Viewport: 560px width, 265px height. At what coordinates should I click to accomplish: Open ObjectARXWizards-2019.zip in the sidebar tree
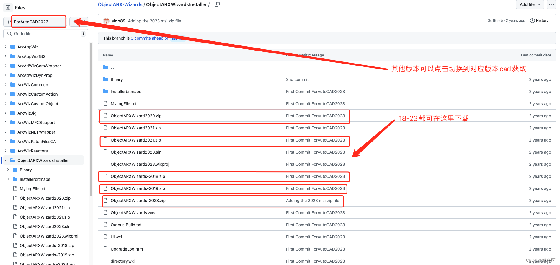(x=47, y=255)
